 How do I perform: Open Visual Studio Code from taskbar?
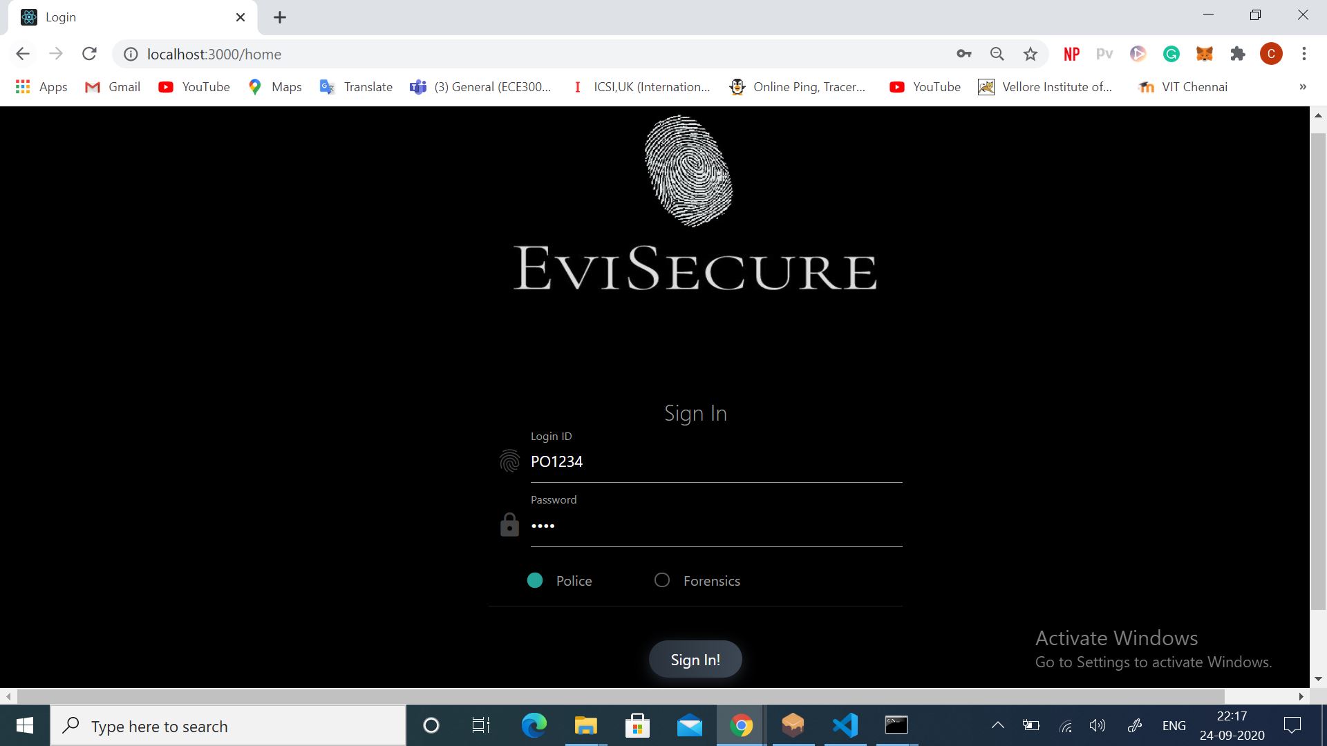[845, 725]
